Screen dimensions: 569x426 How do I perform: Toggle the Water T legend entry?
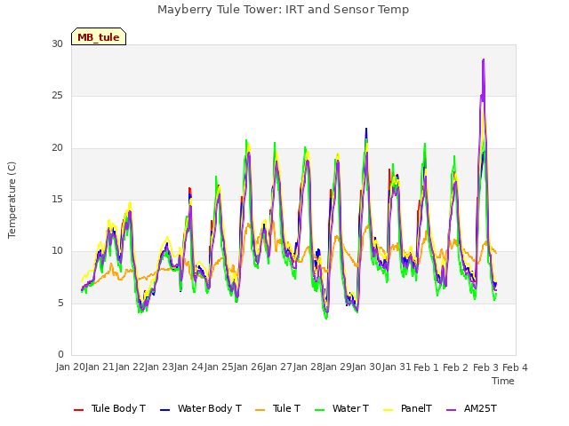[341, 408]
